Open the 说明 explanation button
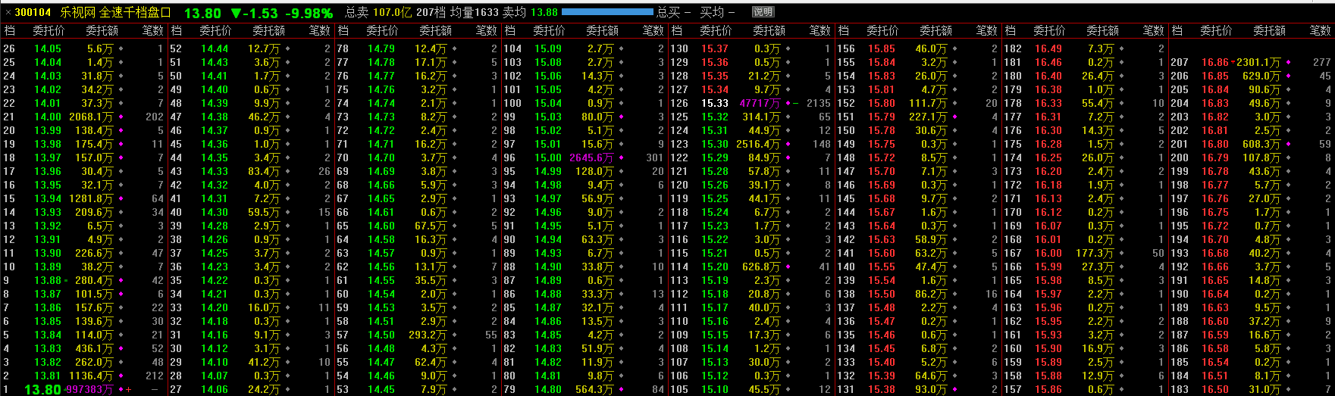The image size is (1335, 396). 763,12
